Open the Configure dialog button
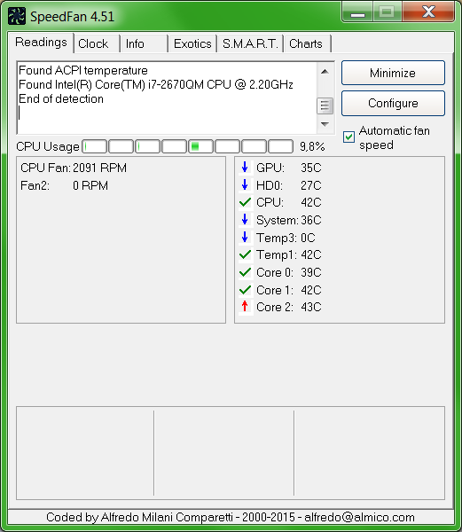This screenshot has height=532, width=462. (393, 103)
